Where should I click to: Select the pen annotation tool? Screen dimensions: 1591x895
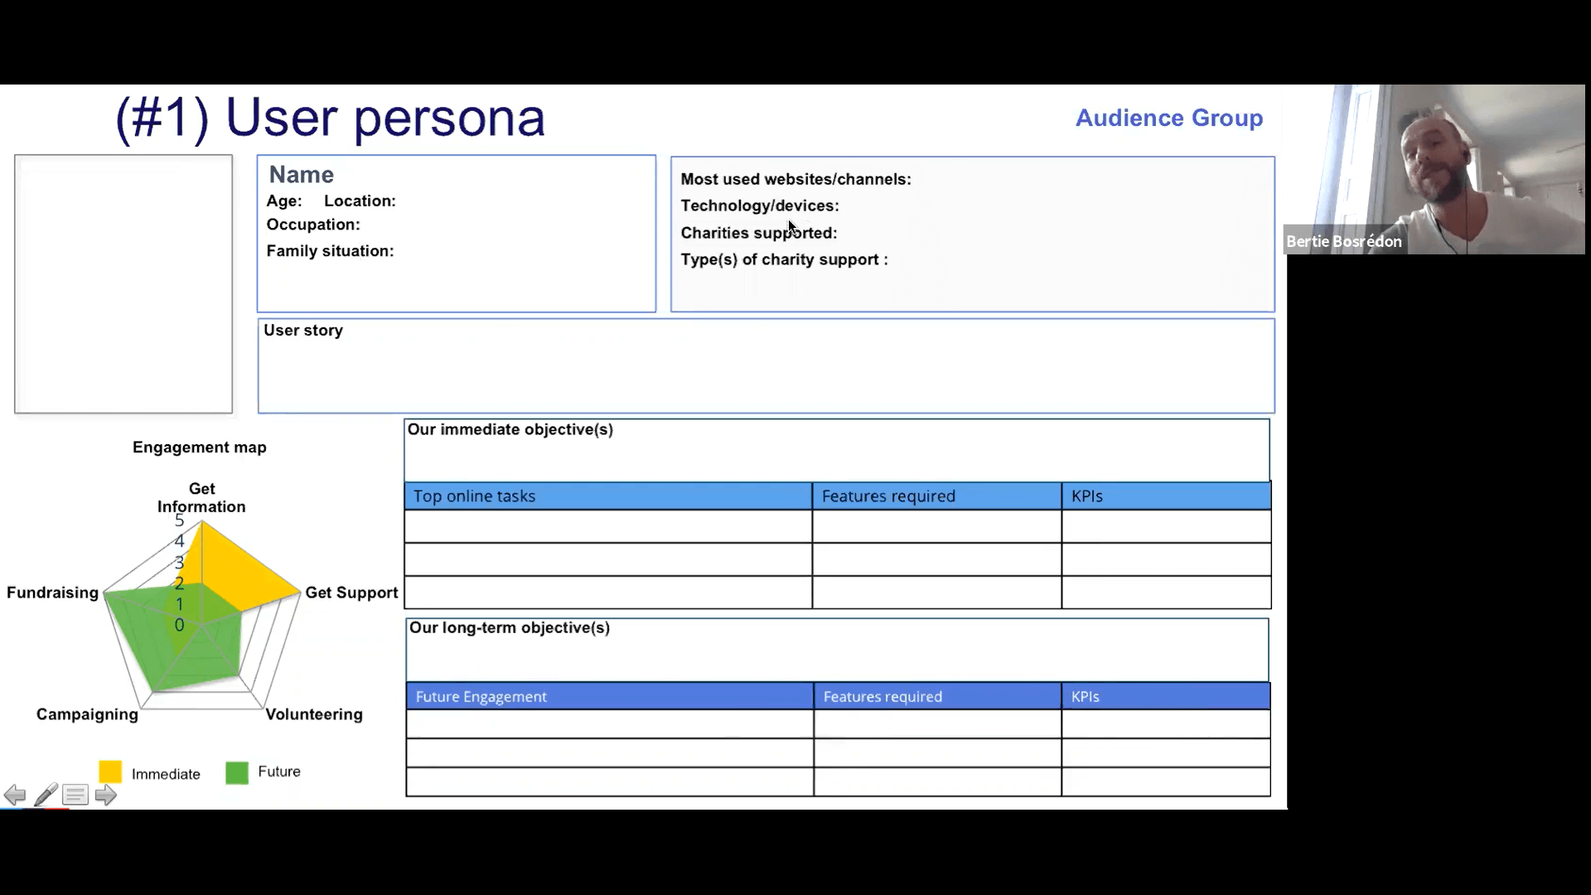click(46, 795)
